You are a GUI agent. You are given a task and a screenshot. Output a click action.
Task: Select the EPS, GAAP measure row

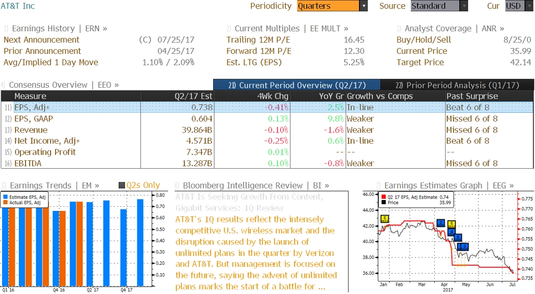(267, 119)
